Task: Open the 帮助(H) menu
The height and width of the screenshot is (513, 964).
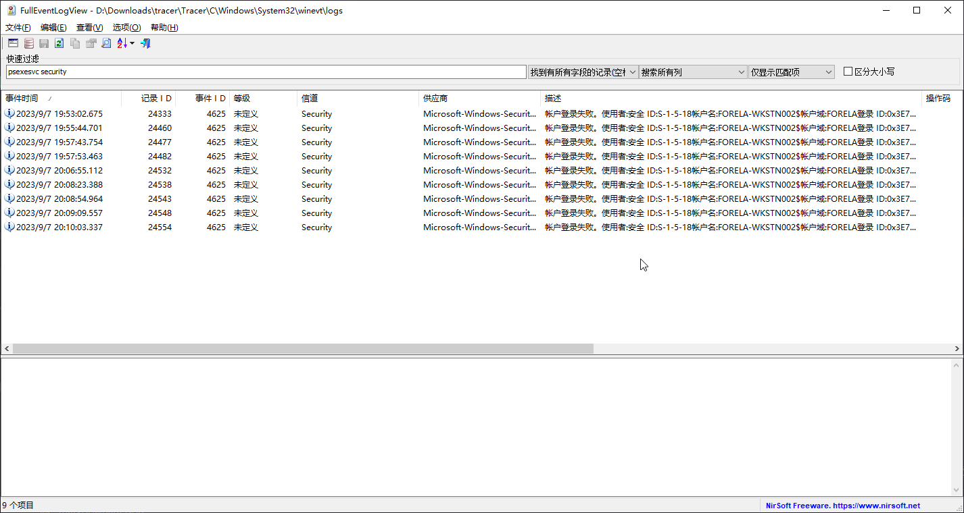Action: pyautogui.click(x=164, y=28)
